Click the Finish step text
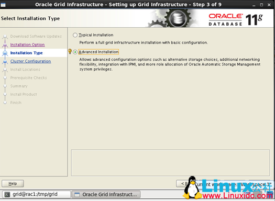The image size is (275, 201). (16, 103)
